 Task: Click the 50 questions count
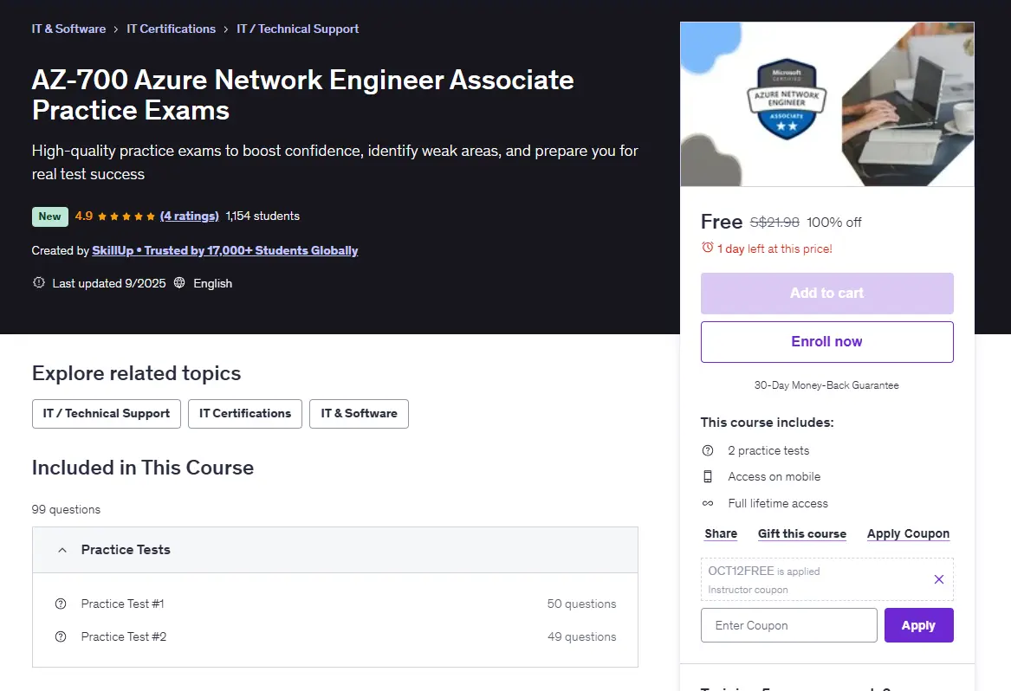click(581, 604)
